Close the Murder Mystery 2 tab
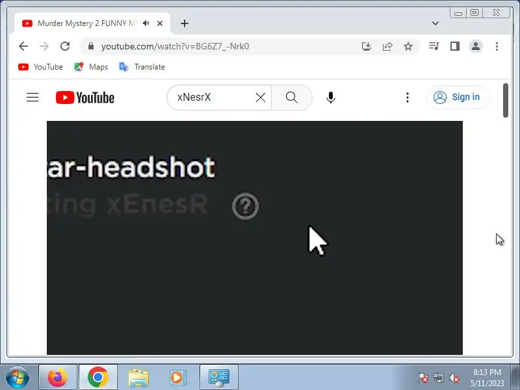The height and width of the screenshot is (390, 520). point(160,23)
